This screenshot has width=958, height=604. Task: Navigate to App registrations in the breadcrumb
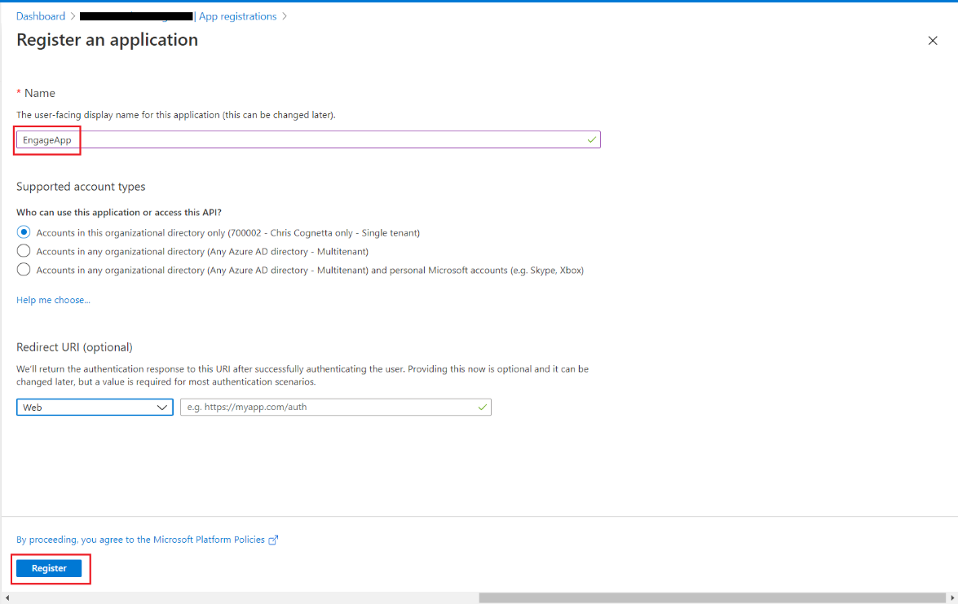(x=237, y=16)
